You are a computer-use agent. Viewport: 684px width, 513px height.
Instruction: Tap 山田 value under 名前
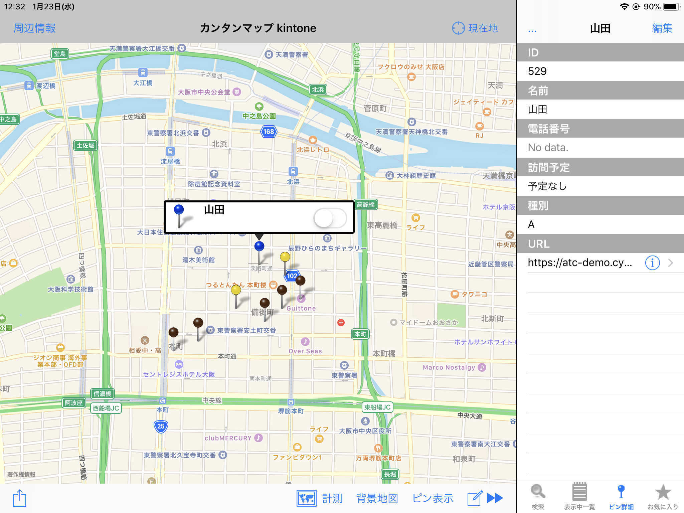tap(537, 109)
